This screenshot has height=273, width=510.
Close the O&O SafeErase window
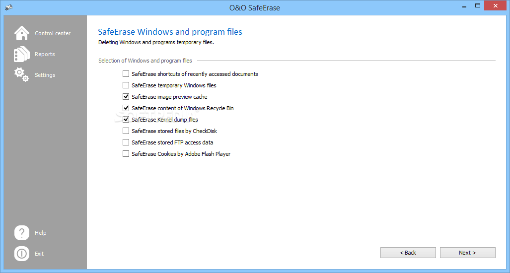(496, 5)
